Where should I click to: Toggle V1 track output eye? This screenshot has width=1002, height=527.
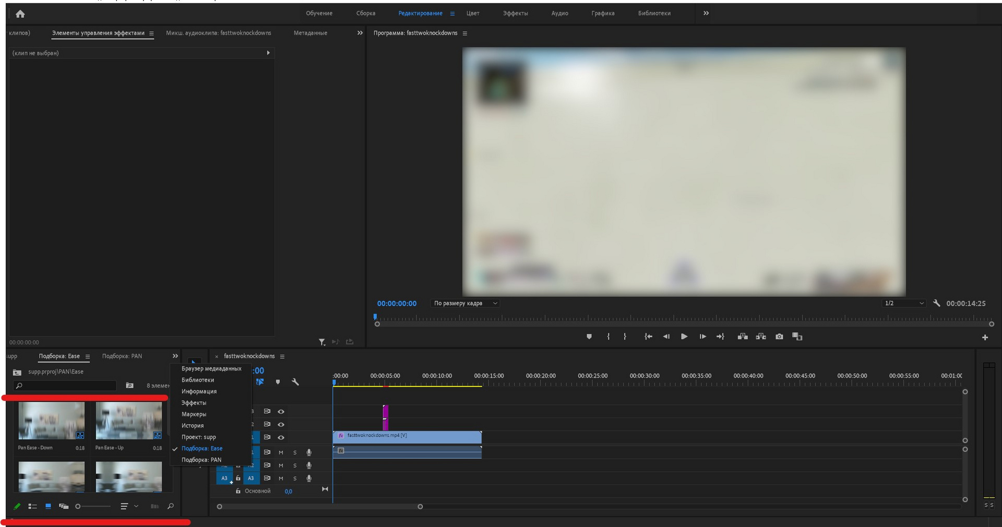tap(281, 438)
